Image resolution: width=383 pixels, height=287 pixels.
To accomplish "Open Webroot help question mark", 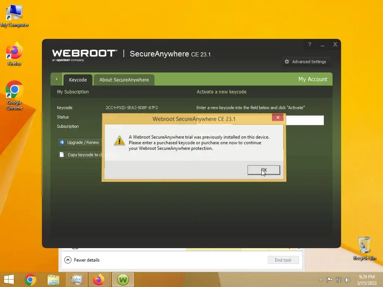I will [309, 44].
